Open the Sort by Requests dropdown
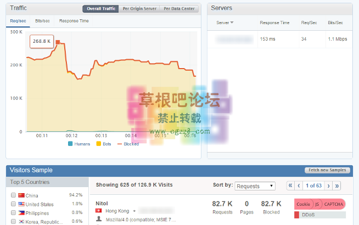The width and height of the screenshot is (359, 225). [x=255, y=186]
